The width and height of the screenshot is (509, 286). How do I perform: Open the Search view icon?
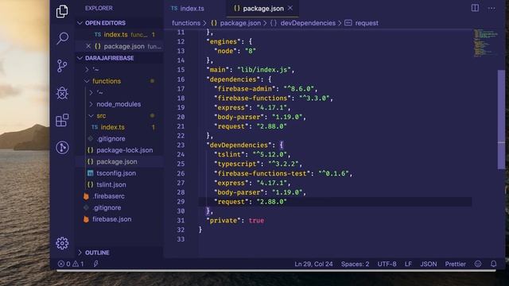(62, 38)
